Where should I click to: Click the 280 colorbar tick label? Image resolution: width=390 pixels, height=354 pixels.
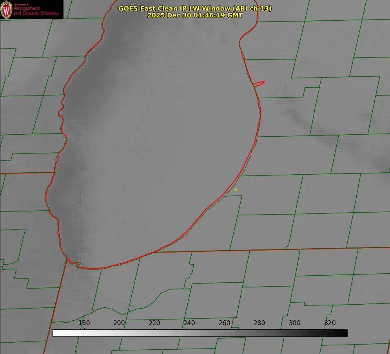click(x=259, y=323)
